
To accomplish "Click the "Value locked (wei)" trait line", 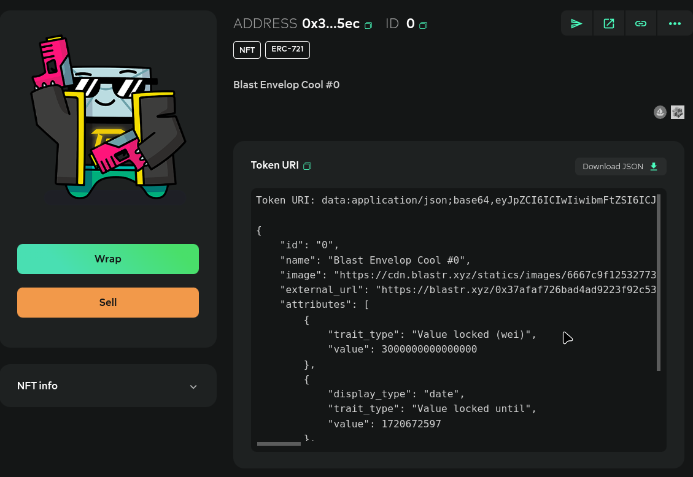I will pos(432,335).
